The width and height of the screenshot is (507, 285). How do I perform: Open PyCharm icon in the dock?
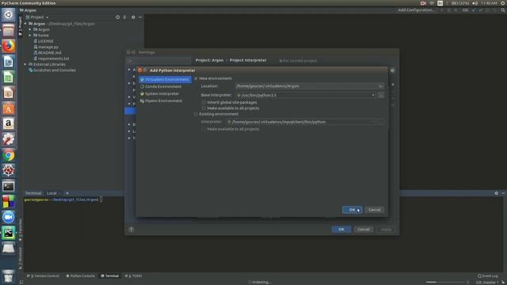(9, 233)
